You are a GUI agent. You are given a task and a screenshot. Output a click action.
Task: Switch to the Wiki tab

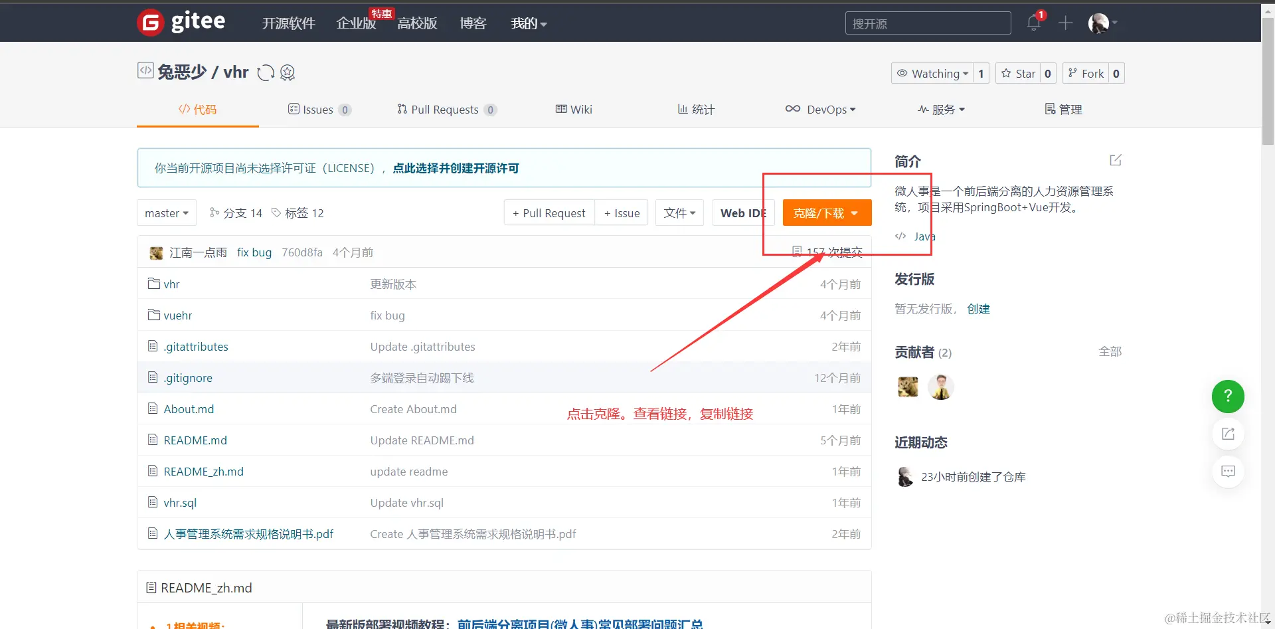click(x=574, y=110)
